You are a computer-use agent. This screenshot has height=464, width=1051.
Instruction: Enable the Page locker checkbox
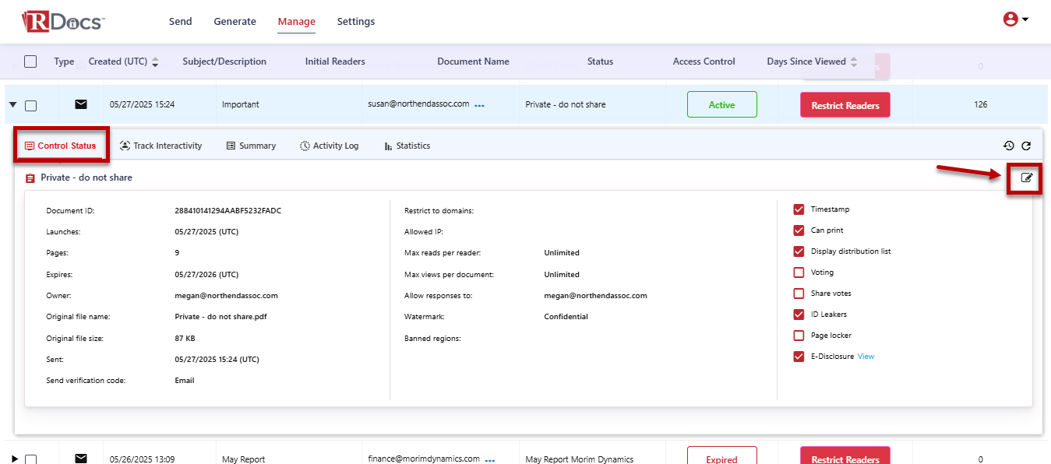click(799, 336)
